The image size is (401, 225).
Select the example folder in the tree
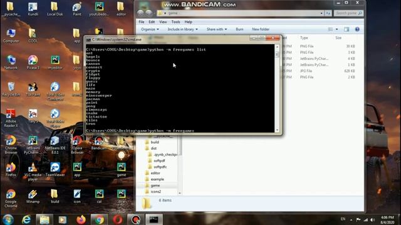click(x=157, y=179)
